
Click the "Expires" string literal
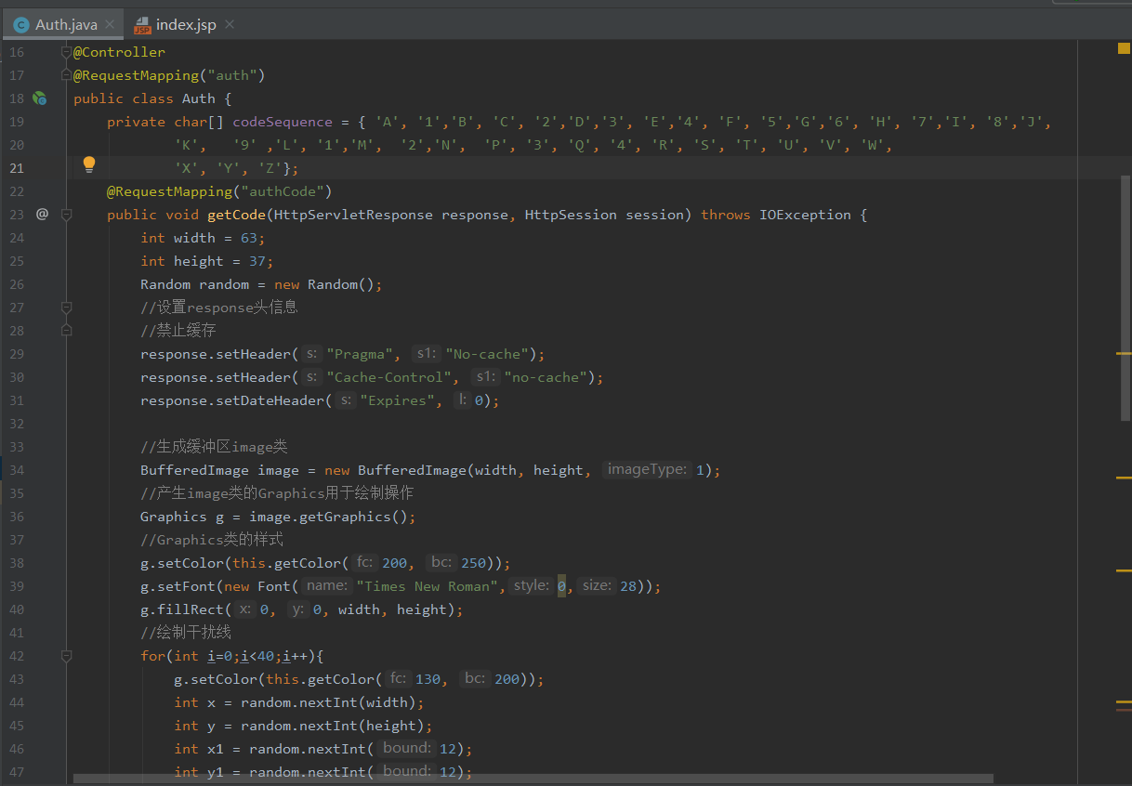tap(397, 400)
